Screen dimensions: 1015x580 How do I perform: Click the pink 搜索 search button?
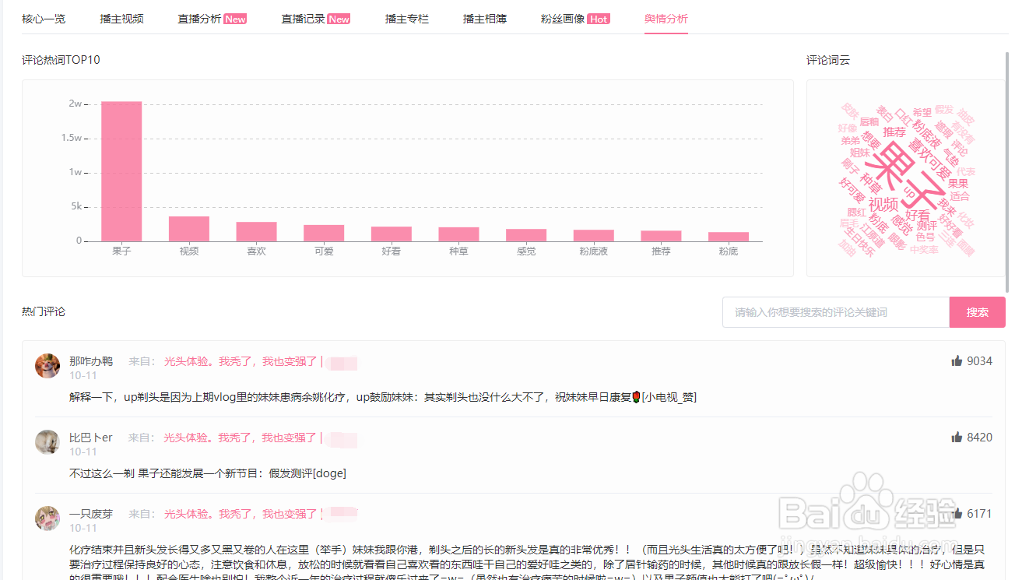978,311
